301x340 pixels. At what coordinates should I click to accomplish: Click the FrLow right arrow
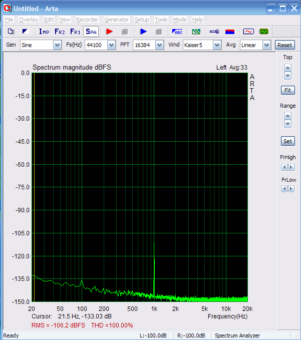tap(291, 189)
